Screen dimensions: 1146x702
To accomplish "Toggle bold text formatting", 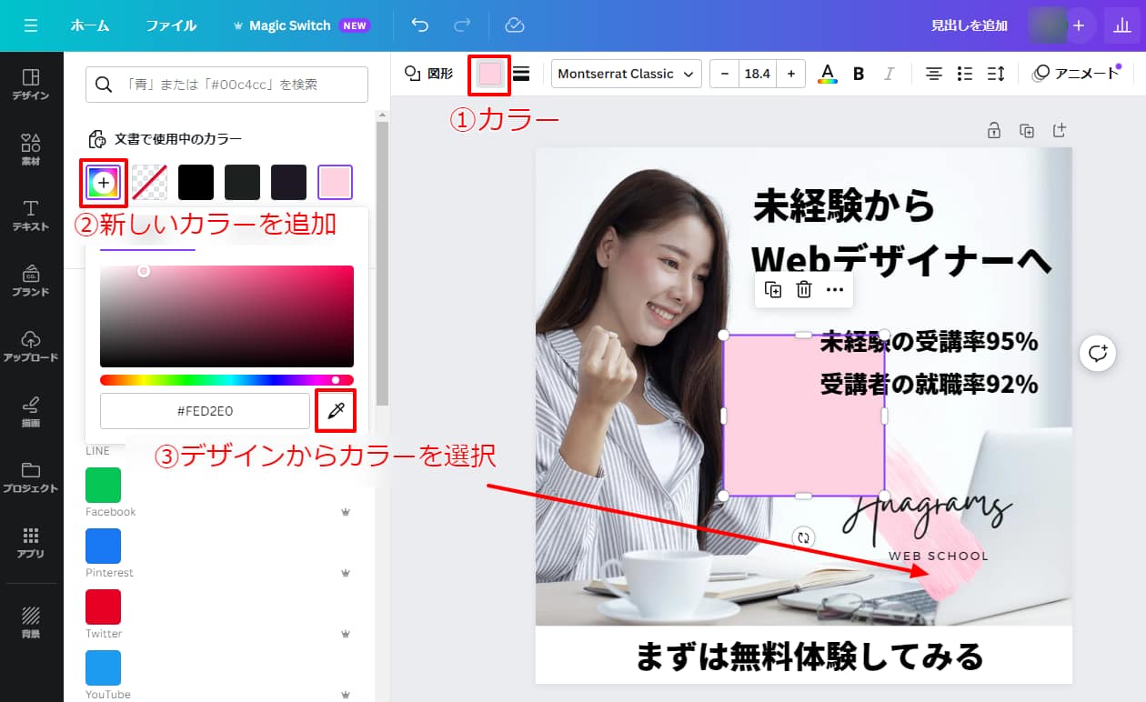I will (x=858, y=74).
